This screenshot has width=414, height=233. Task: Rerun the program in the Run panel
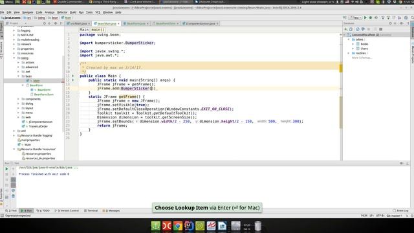pyautogui.click(x=7, y=169)
